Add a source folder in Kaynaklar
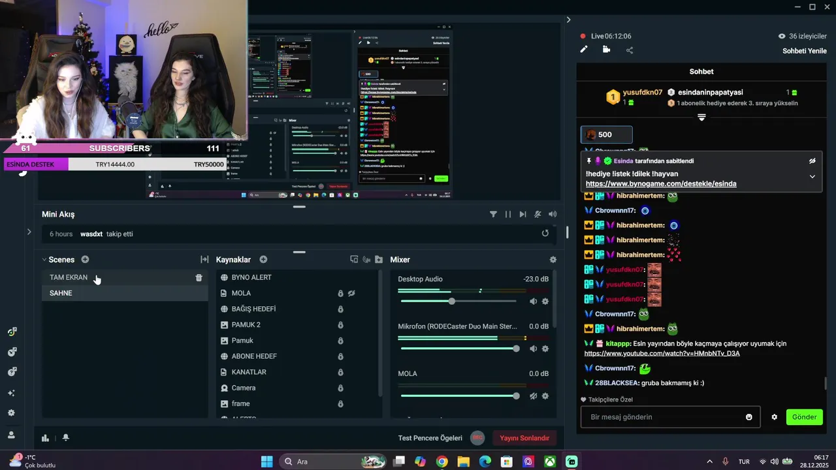 379,259
